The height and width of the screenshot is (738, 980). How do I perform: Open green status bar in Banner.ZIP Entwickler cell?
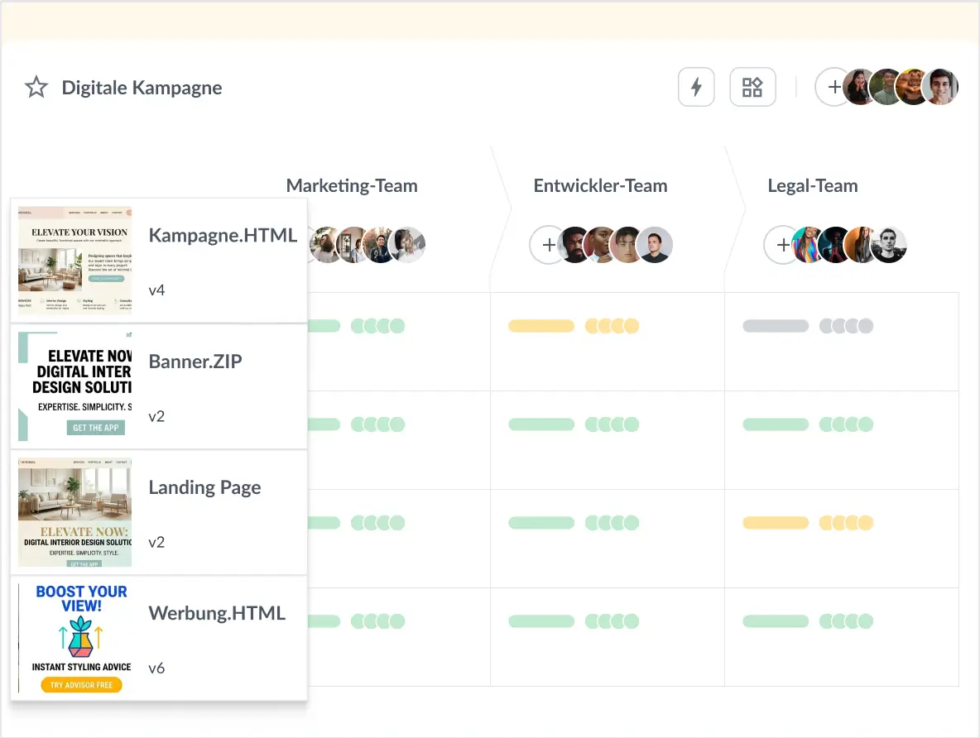pyautogui.click(x=541, y=424)
